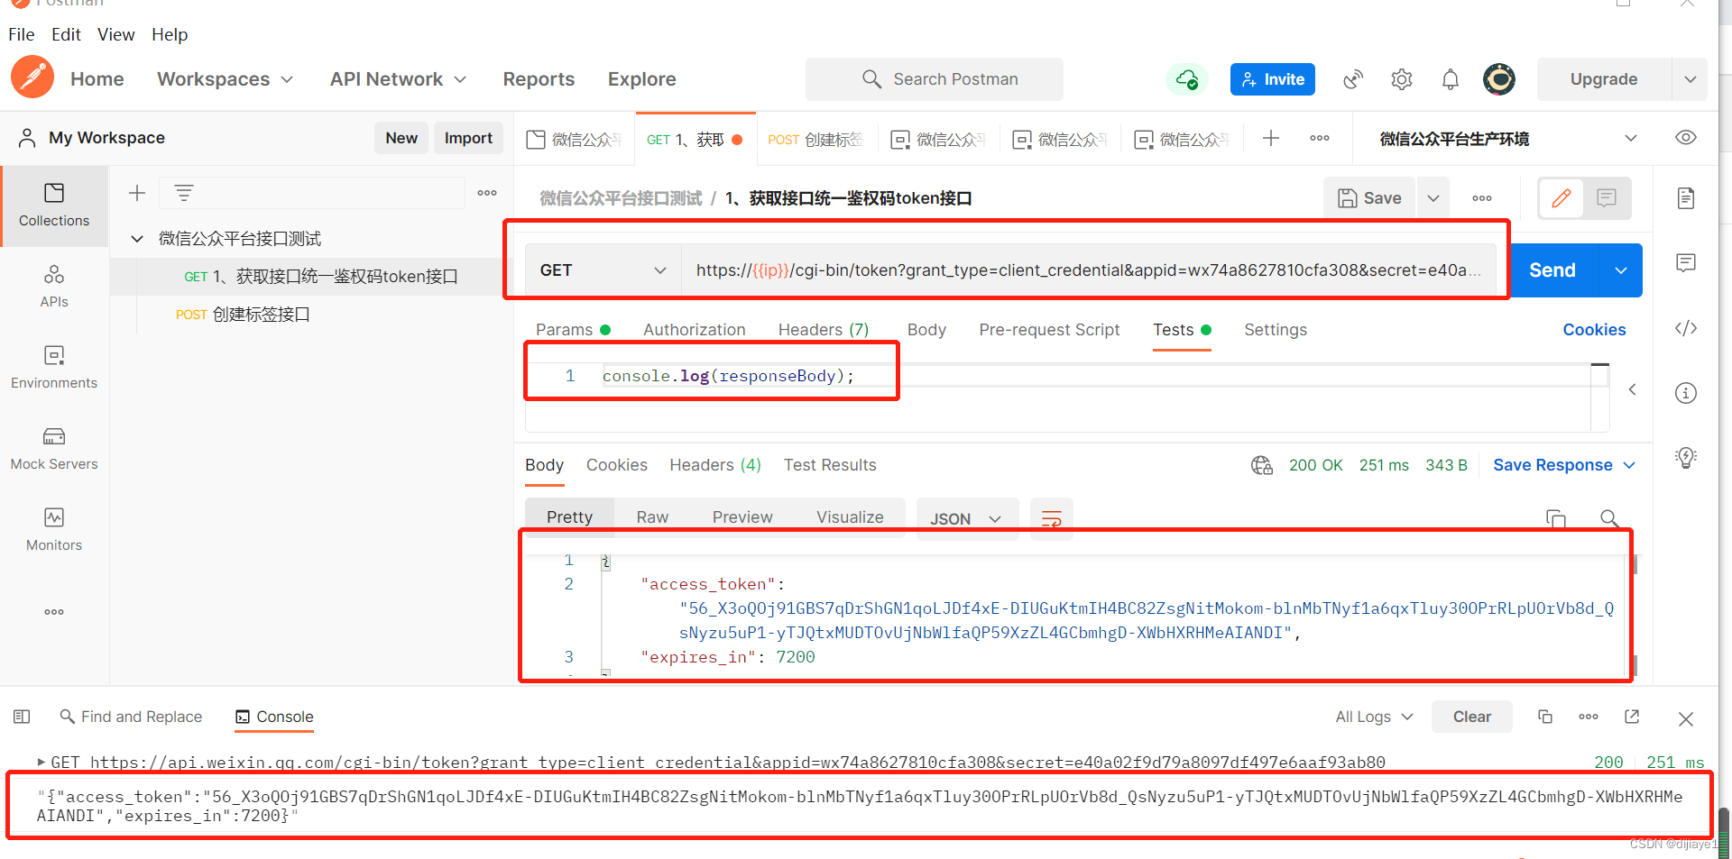Open lightbulb related requests icon
1732x859 pixels.
[x=1686, y=458]
